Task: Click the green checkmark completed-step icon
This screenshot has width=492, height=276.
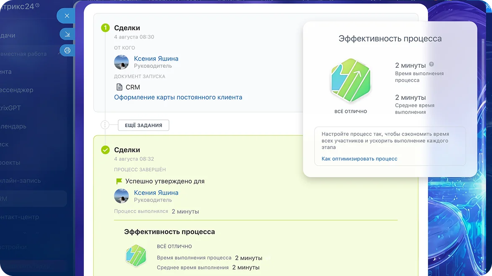Action: coord(105,150)
